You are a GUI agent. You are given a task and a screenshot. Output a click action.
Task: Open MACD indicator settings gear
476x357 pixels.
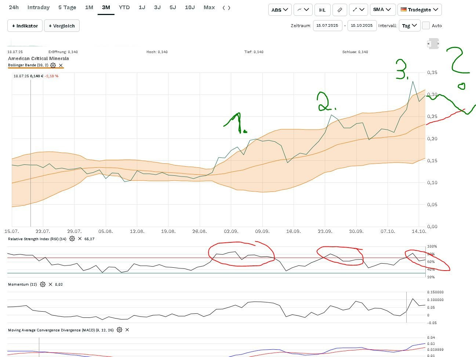point(119,330)
